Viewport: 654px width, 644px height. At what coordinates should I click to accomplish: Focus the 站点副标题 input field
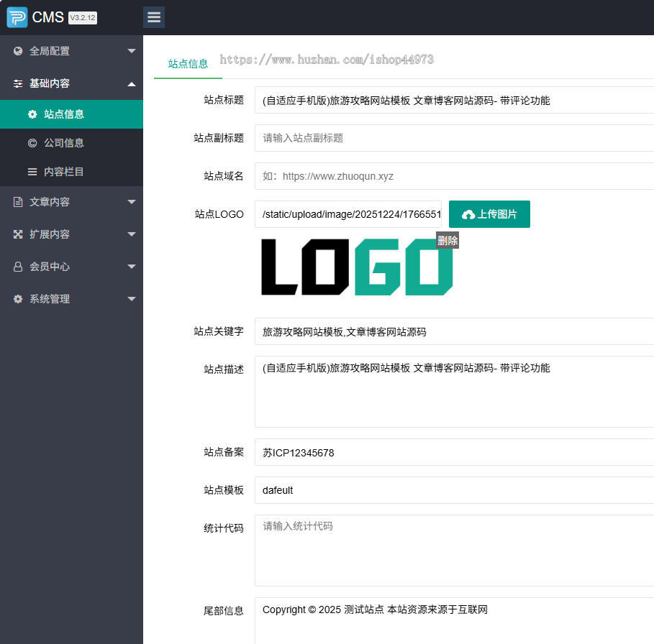click(x=453, y=138)
